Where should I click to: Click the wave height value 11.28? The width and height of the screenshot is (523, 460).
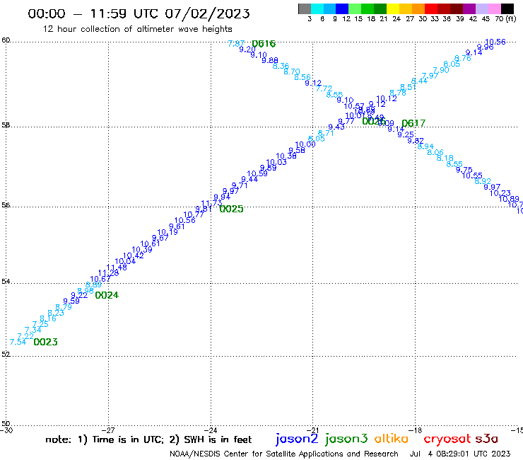(x=108, y=273)
